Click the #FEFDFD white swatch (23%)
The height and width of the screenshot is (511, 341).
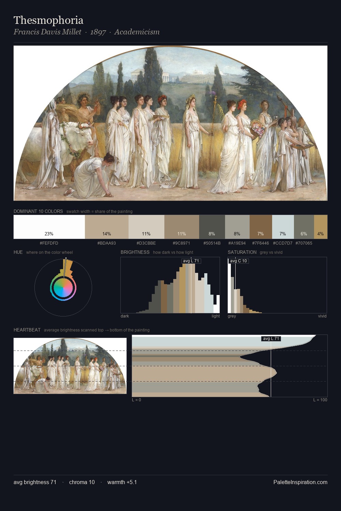(49, 227)
